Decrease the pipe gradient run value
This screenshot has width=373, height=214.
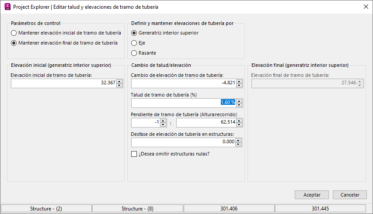239,125
